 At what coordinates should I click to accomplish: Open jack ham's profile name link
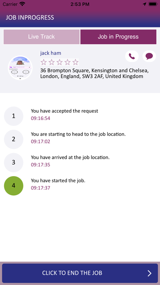point(51,53)
